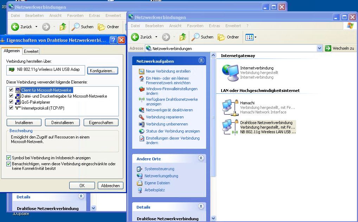
Task: Collapse the Andere Orte panel
Action: 201,158
